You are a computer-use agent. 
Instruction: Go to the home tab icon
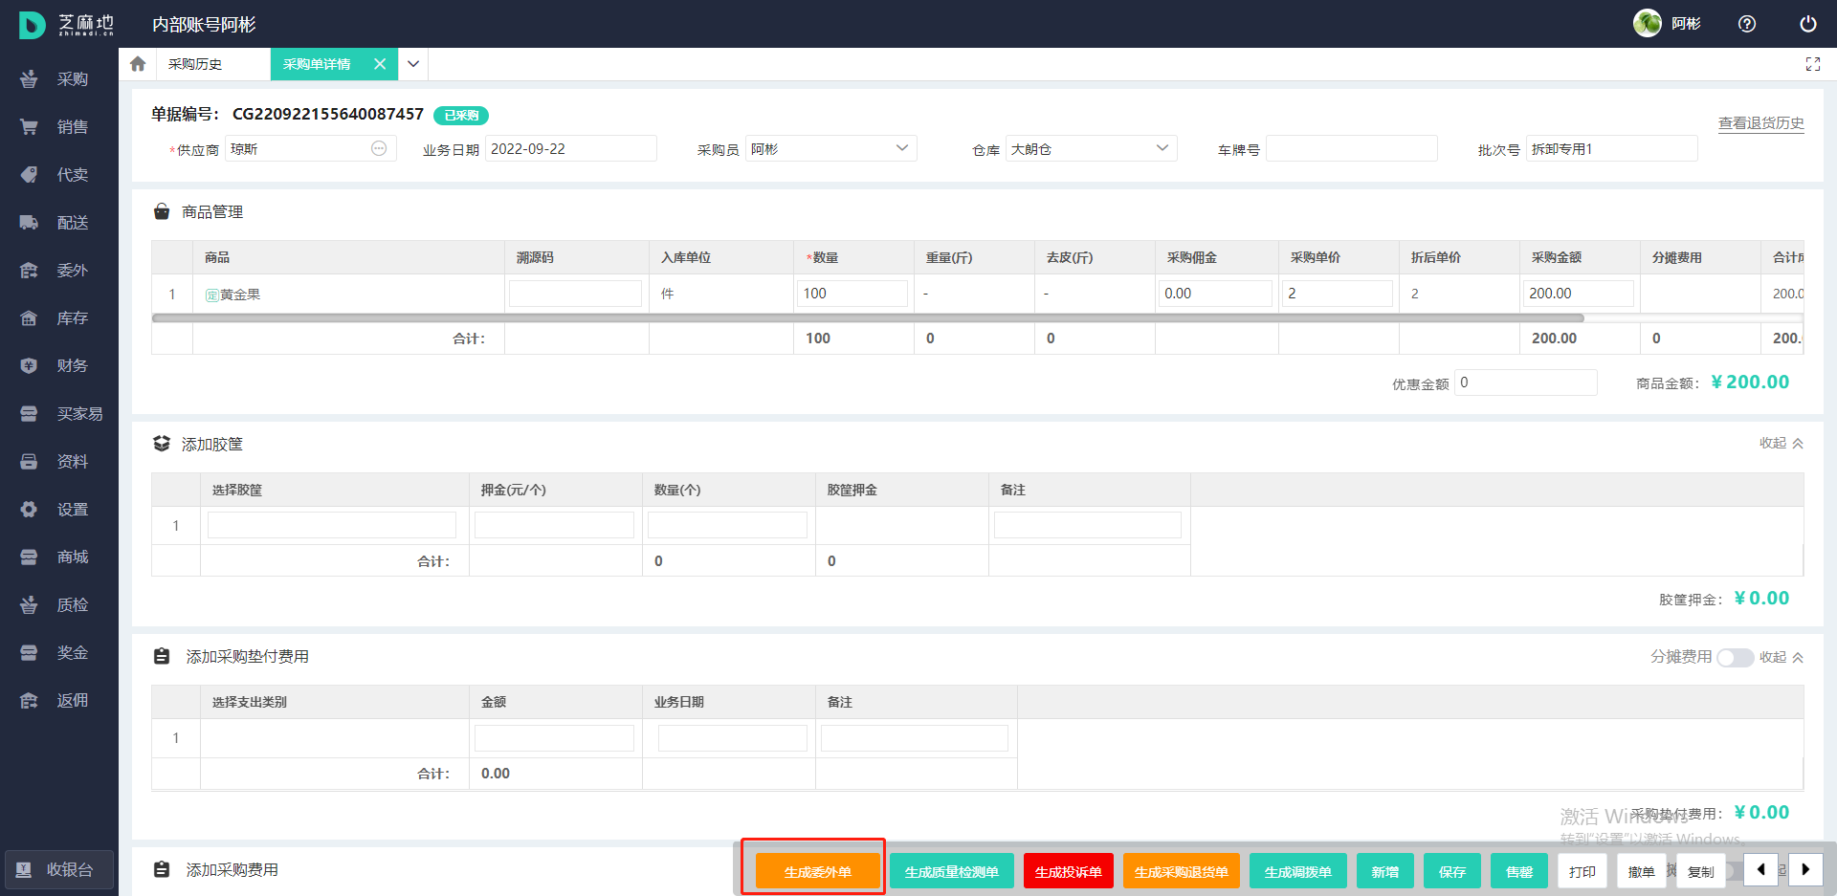[138, 64]
